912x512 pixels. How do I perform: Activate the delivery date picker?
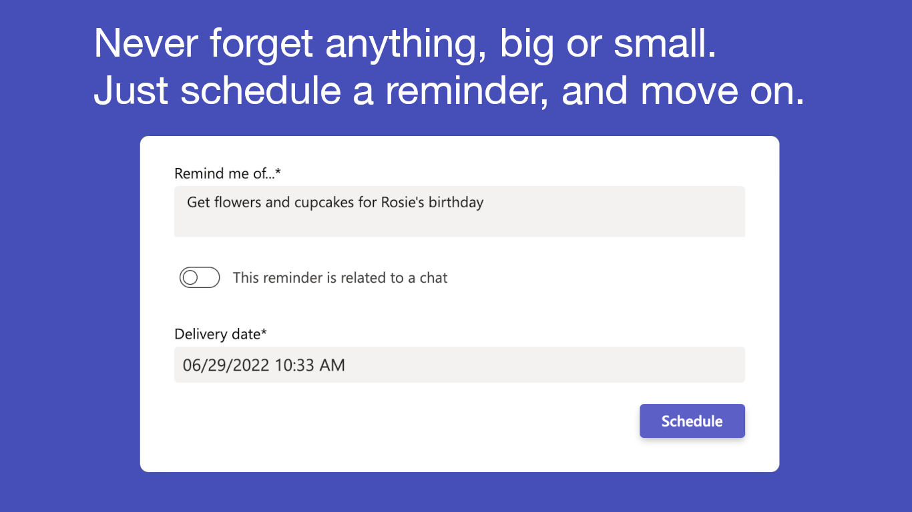click(x=459, y=365)
